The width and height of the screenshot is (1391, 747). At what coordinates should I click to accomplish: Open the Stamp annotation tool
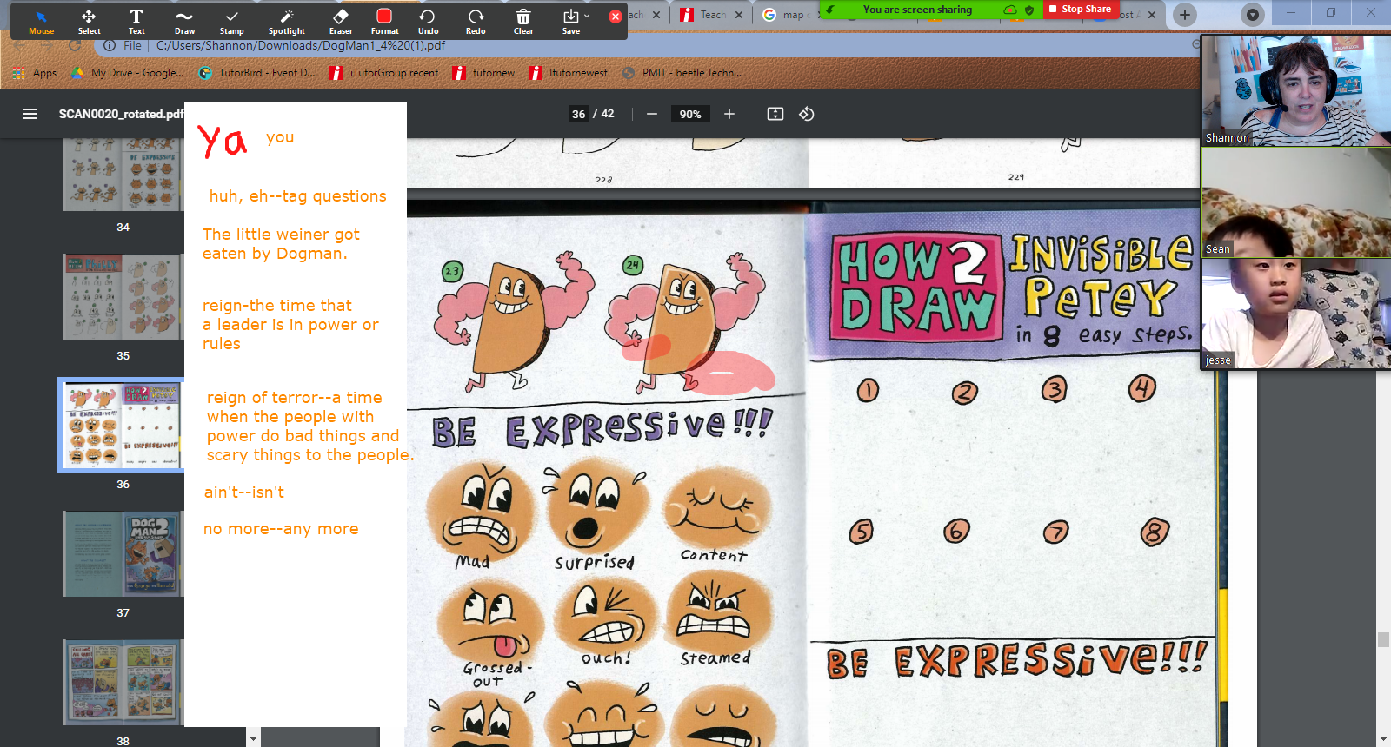(231, 22)
